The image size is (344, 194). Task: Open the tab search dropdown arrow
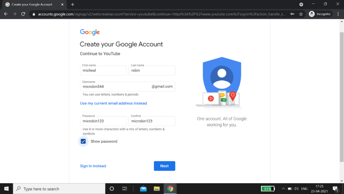[301, 4]
